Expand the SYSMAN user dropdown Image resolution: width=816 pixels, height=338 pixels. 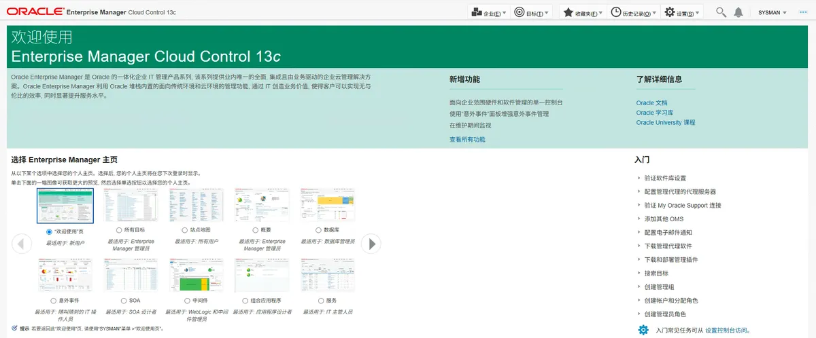click(x=772, y=13)
